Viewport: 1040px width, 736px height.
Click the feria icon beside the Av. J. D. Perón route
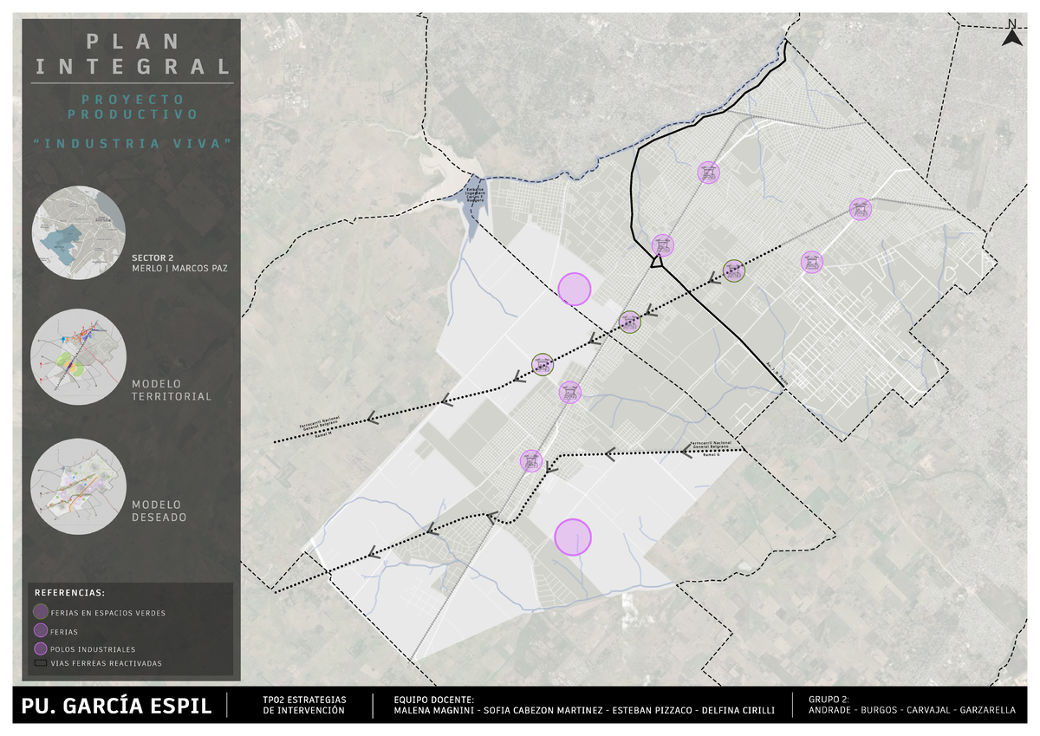tap(663, 244)
